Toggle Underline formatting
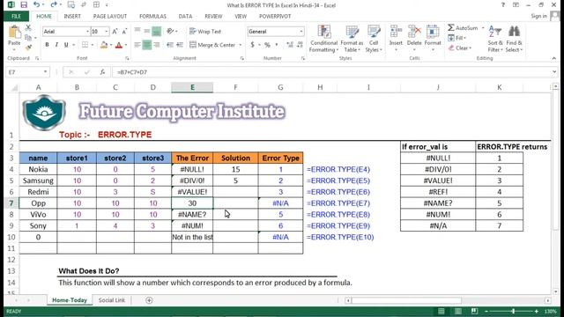Image resolution: width=564 pixels, height=317 pixels. [66, 45]
